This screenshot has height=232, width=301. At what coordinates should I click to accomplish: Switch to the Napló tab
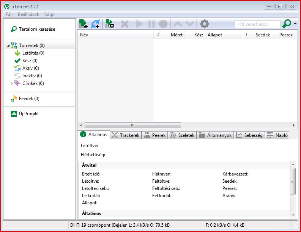(x=277, y=135)
